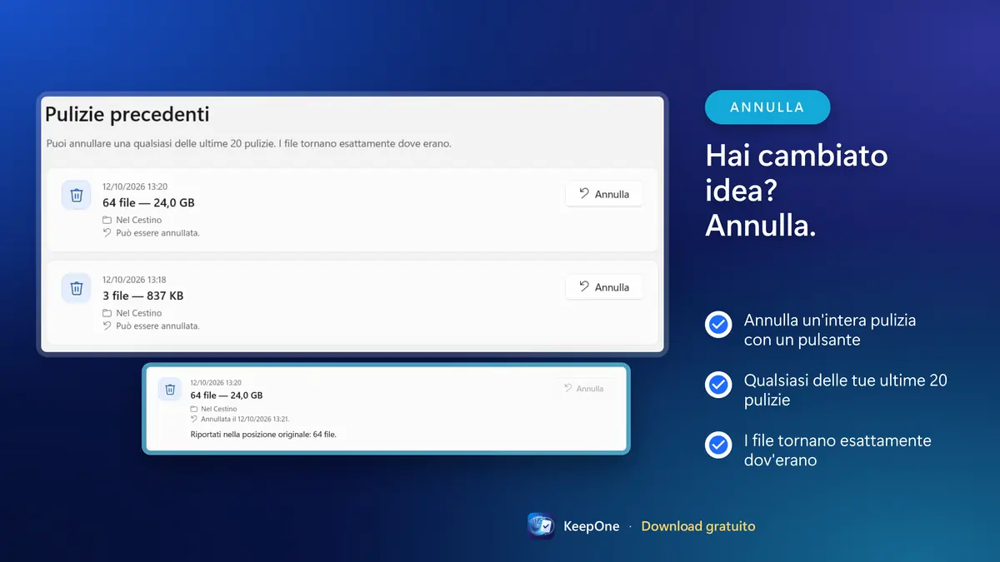Viewport: 1000px width, 562px height.
Task: Click Annulla button for 64 file cleanup
Action: 604,194
